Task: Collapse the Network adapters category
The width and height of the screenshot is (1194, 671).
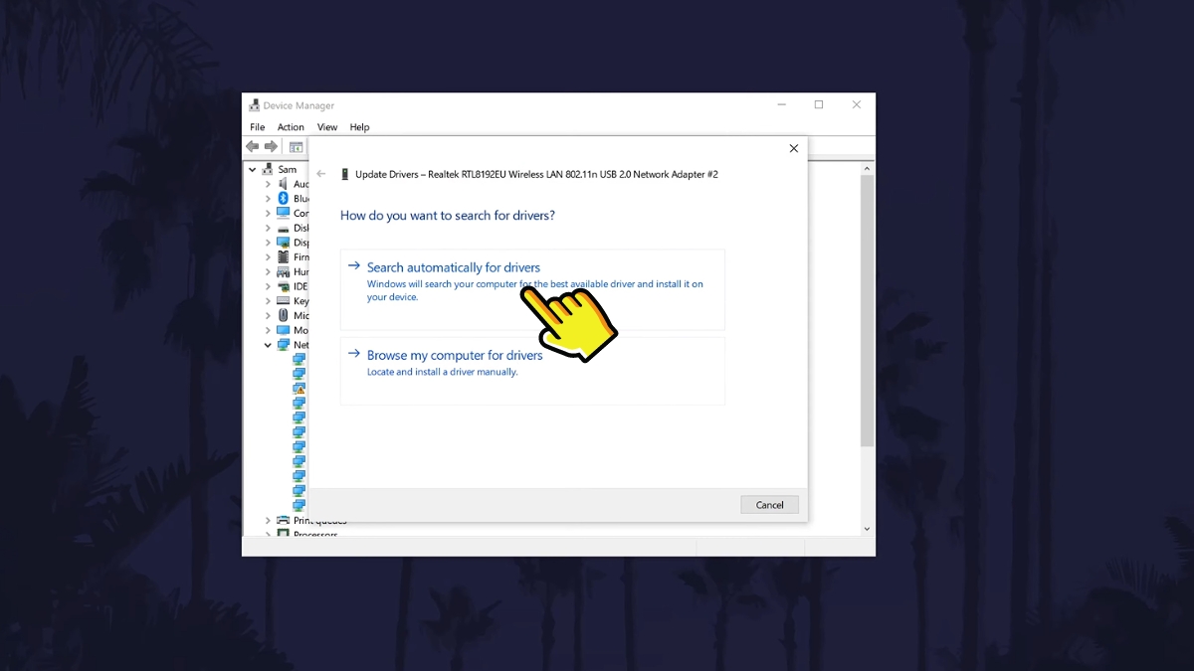Action: 268,345
